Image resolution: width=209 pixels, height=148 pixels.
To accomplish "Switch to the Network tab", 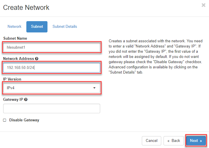I will pyautogui.click(x=14, y=27).
